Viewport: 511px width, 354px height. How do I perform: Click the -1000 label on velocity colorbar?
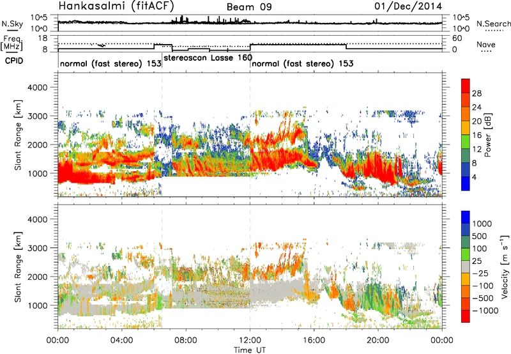click(x=485, y=311)
